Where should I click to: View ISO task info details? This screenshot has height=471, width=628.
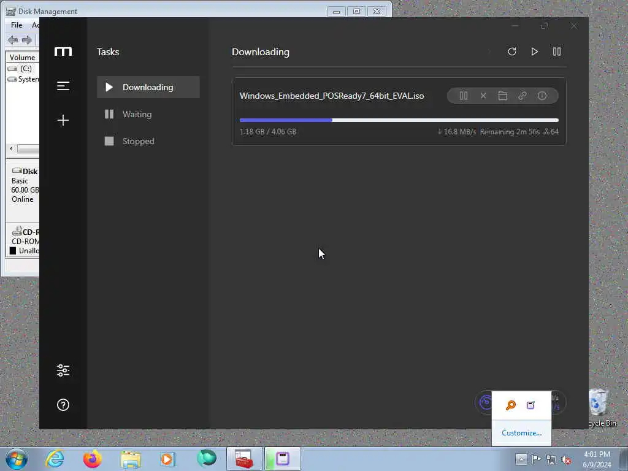pos(542,96)
